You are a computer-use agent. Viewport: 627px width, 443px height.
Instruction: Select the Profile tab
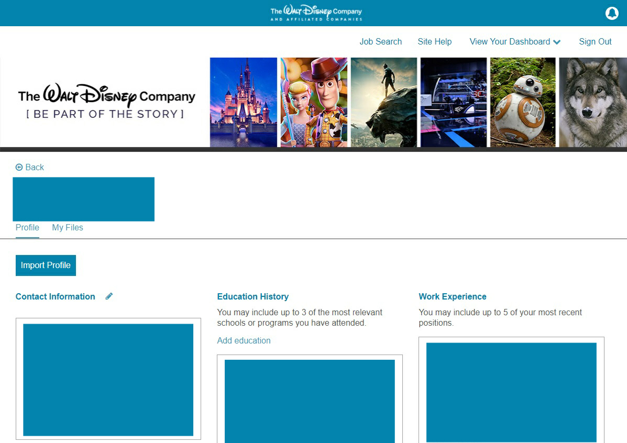[27, 227]
